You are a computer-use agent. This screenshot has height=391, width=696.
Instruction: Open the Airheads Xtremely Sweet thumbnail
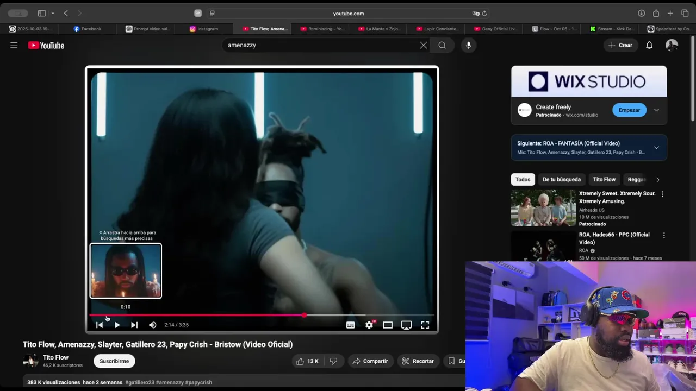coord(544,207)
